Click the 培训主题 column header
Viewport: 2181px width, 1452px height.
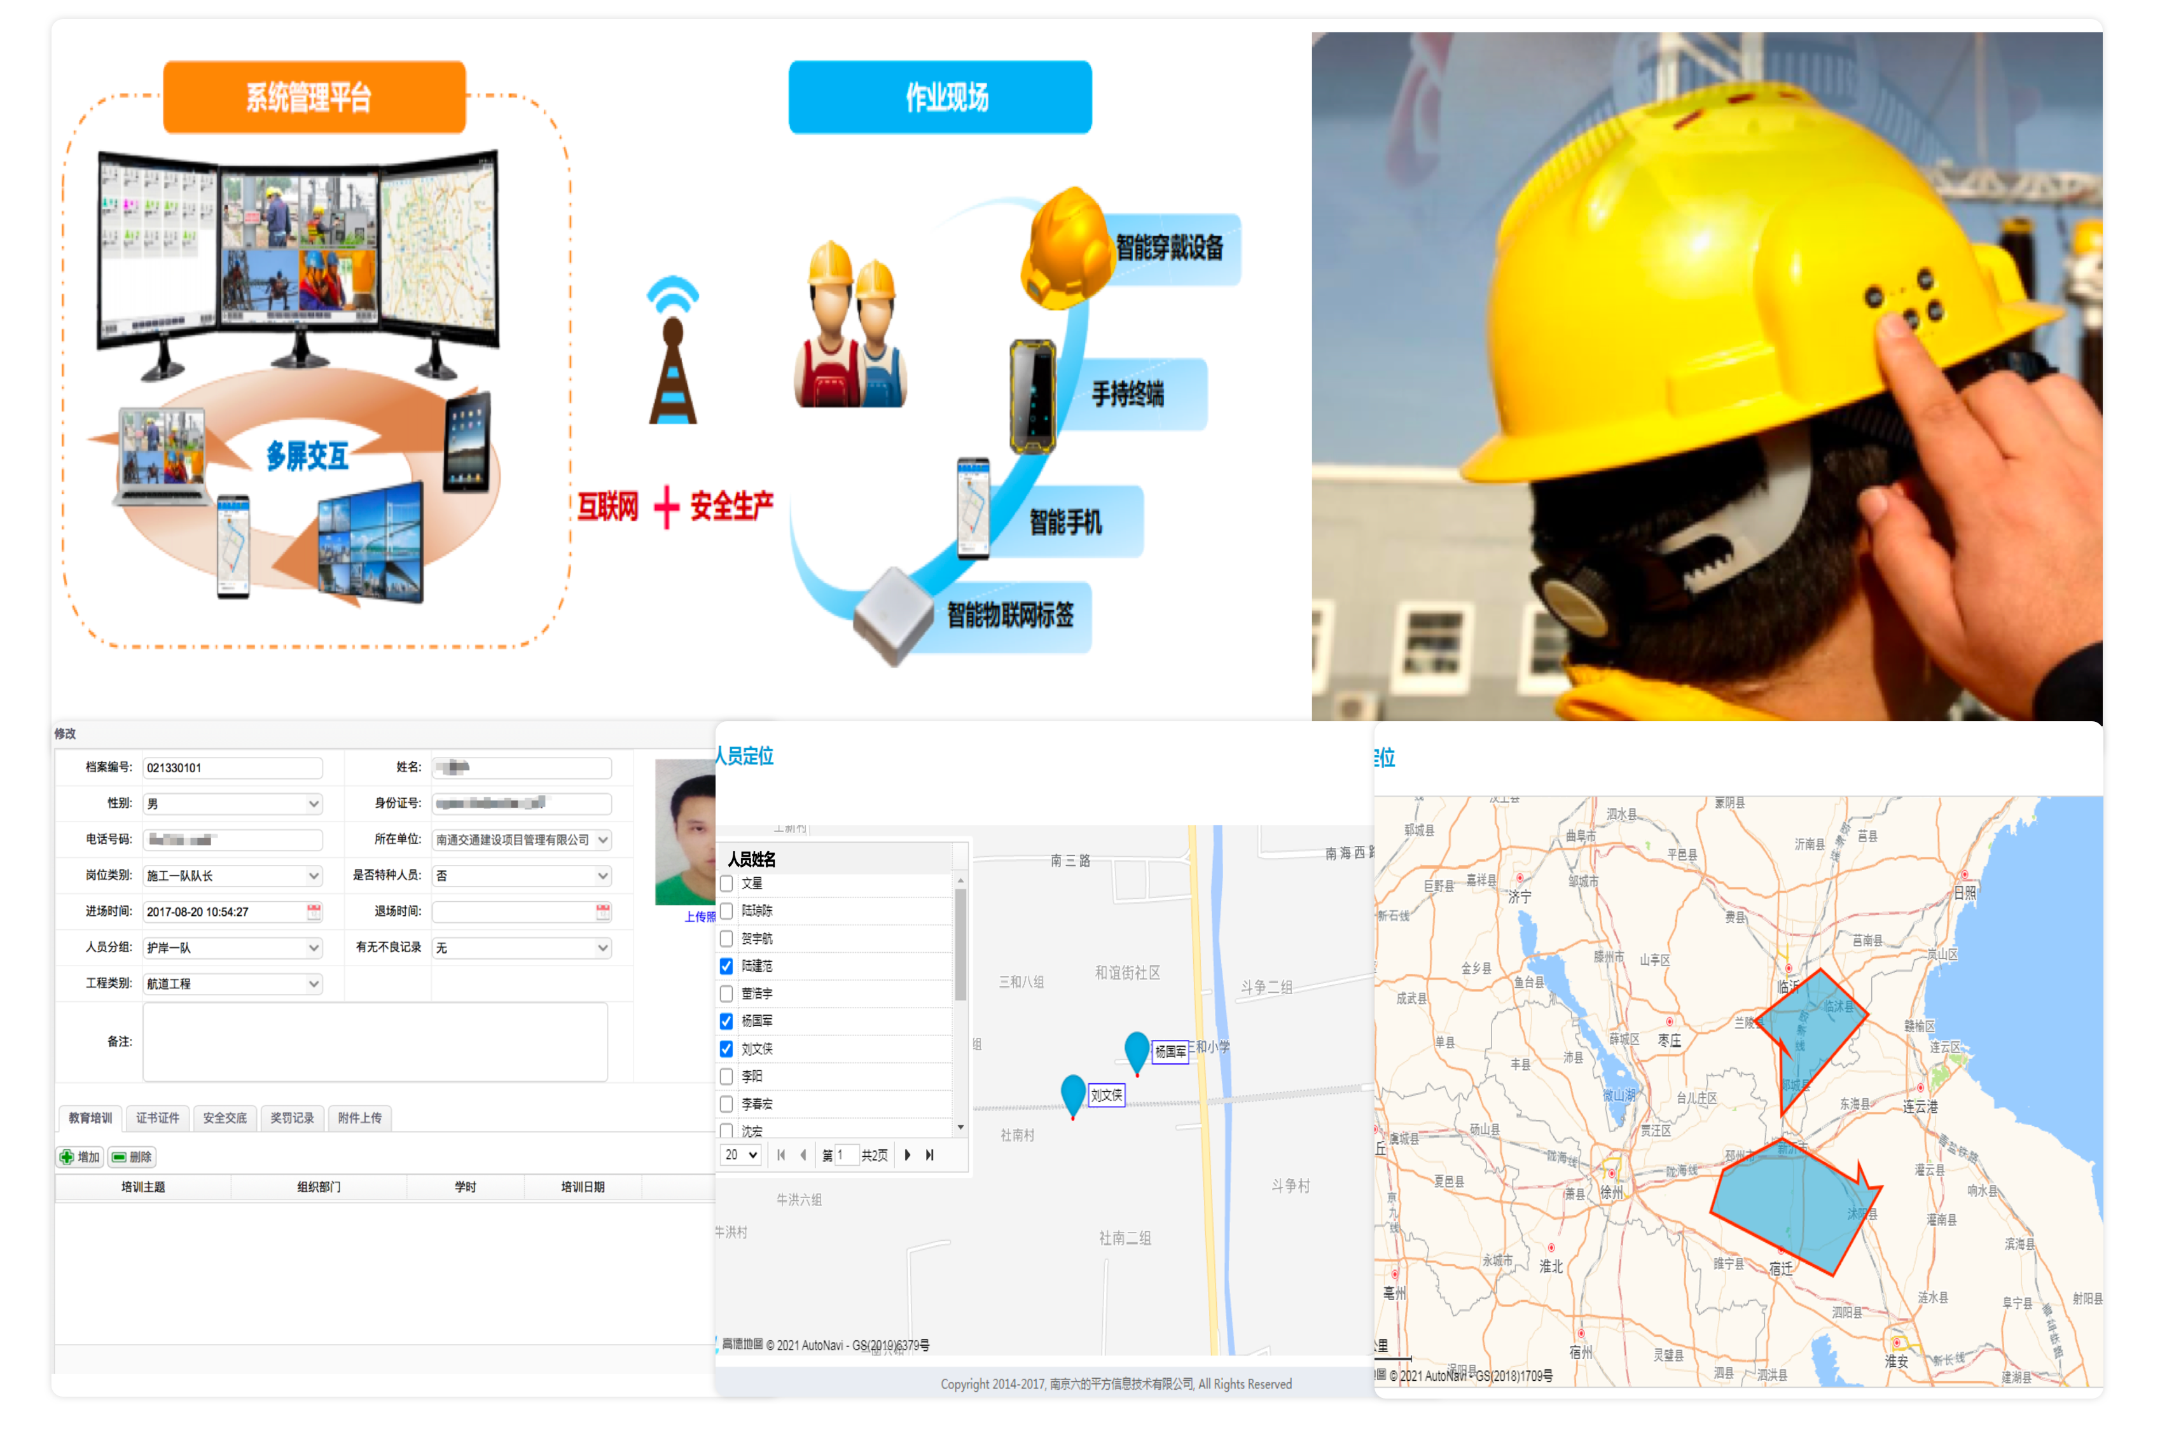(142, 1186)
